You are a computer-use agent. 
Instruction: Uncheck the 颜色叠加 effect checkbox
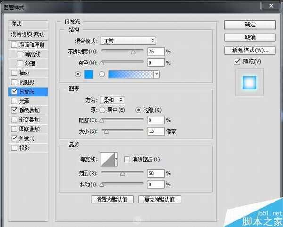point(14,110)
